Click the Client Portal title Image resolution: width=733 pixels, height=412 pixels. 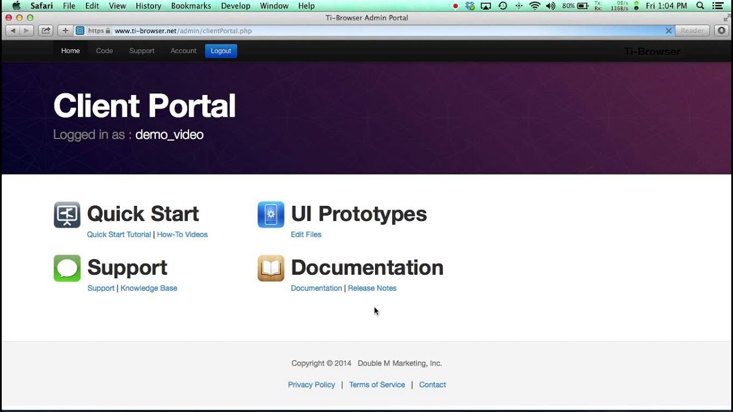[144, 106]
